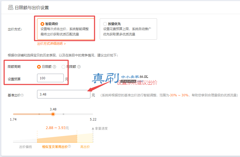Select the 智能调价 radio button
Image resolution: width=240 pixels, height=157 pixels.
[42, 24]
